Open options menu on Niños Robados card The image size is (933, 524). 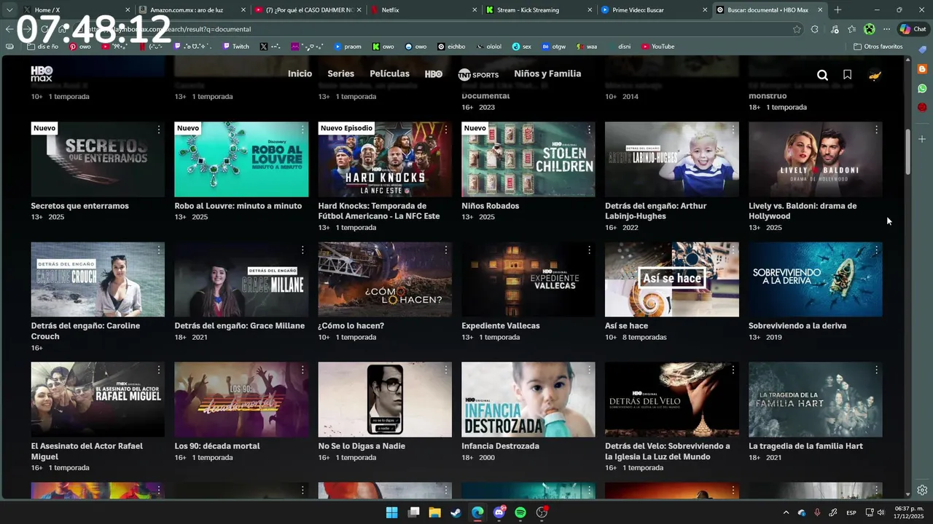[x=590, y=130]
